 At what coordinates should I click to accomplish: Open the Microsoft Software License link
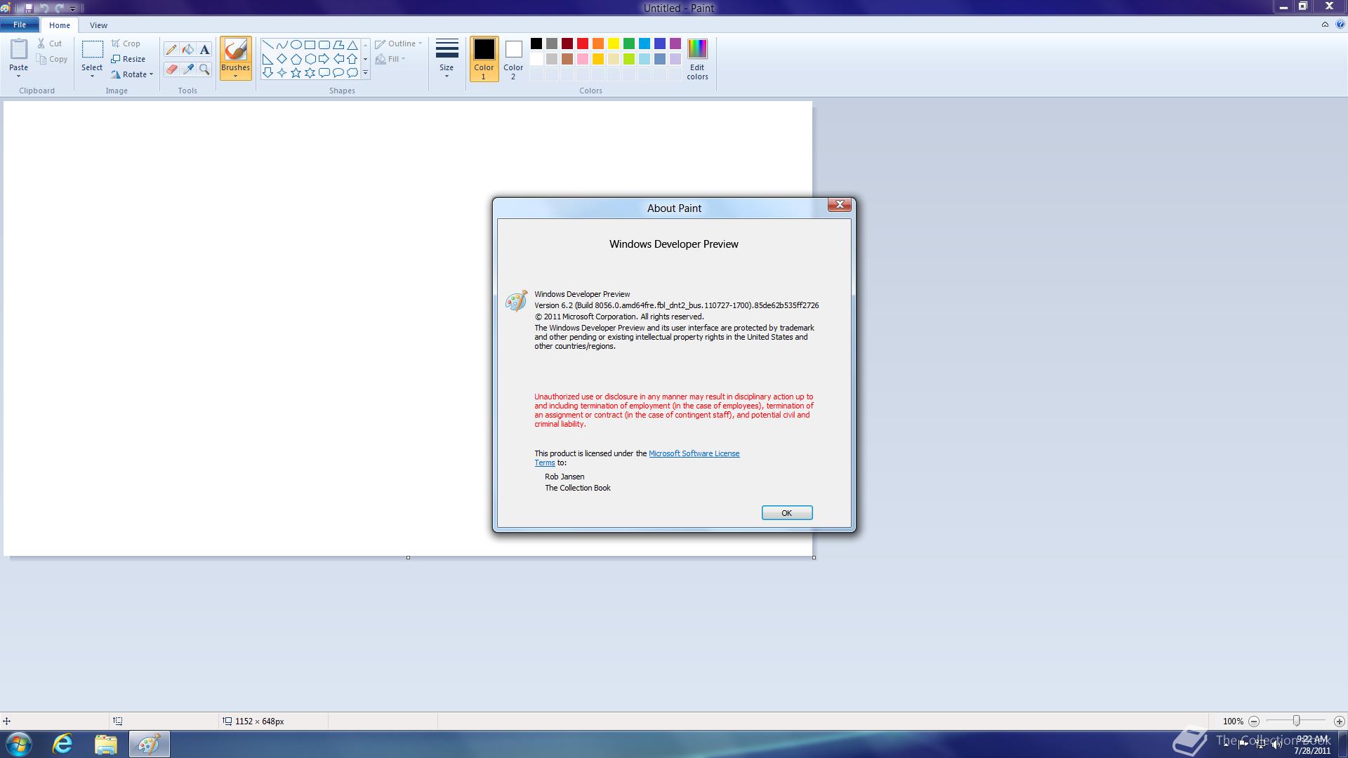[694, 453]
